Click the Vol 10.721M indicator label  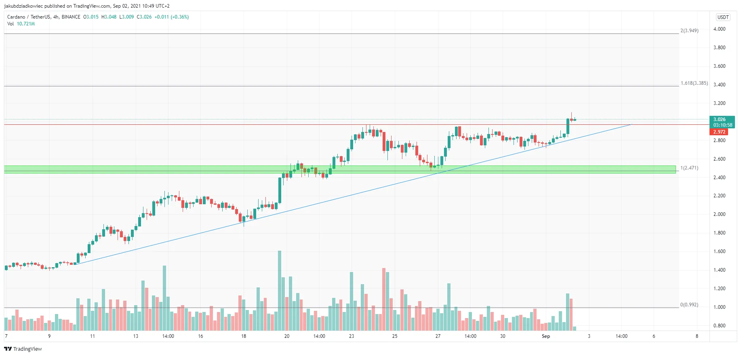tap(21, 24)
